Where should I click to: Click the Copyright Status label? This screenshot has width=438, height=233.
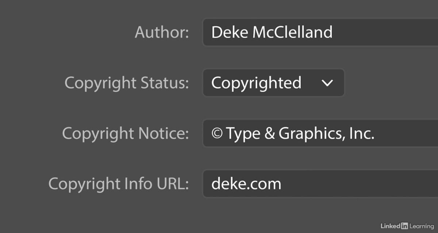point(127,83)
